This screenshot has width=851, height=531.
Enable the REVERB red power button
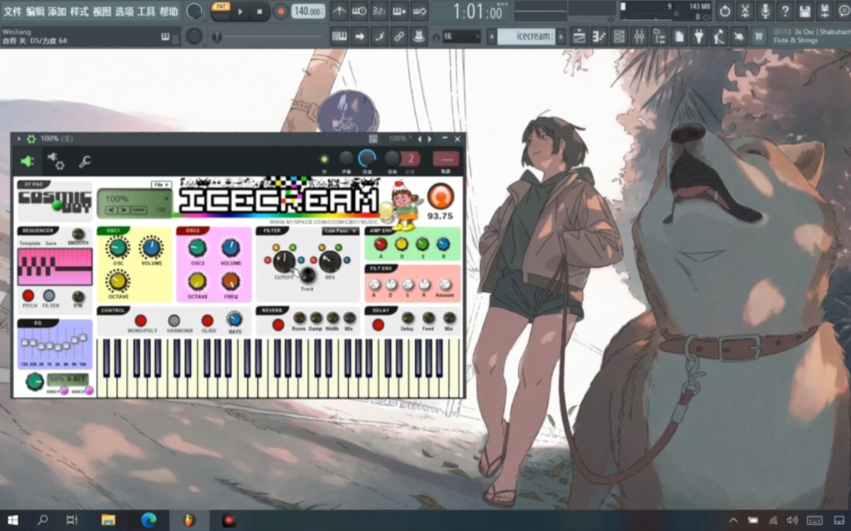click(278, 324)
